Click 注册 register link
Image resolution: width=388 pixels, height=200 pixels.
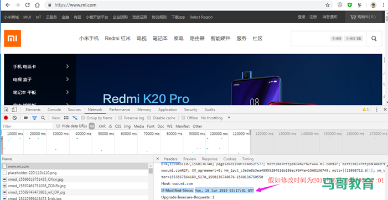pyautogui.click(x=313, y=17)
